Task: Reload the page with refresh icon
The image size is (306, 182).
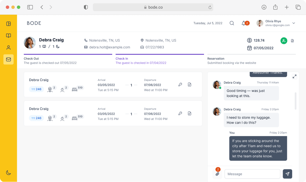Action: [210, 7]
